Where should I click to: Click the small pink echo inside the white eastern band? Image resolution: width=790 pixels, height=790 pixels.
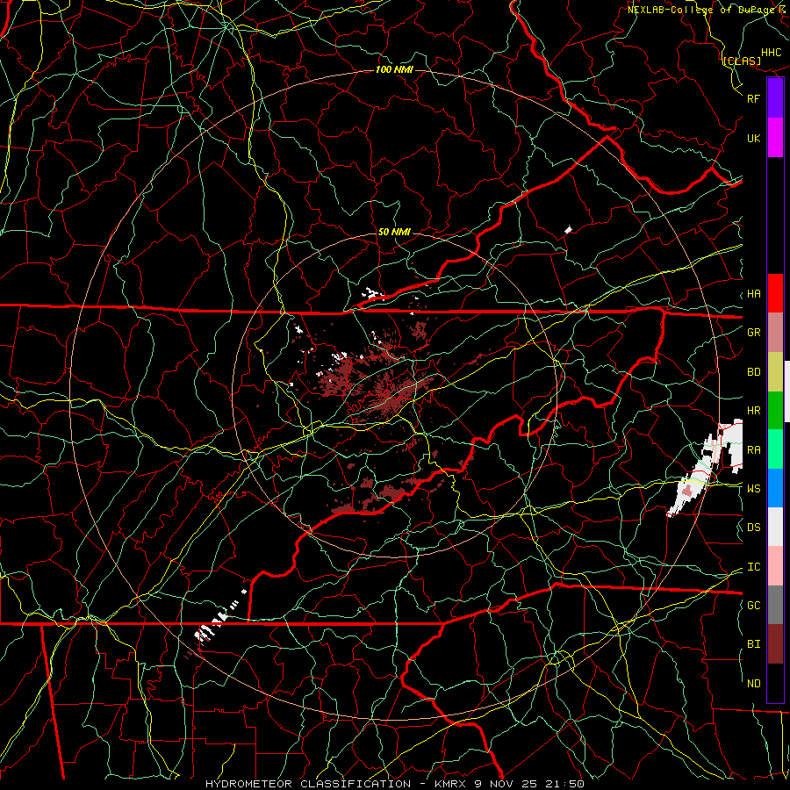(686, 490)
